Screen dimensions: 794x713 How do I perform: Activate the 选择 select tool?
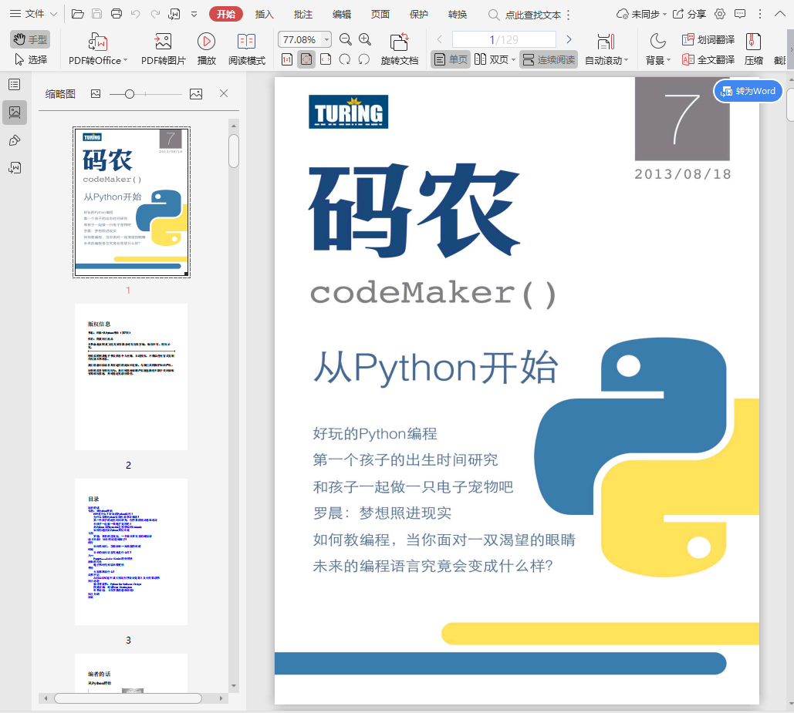(30, 59)
